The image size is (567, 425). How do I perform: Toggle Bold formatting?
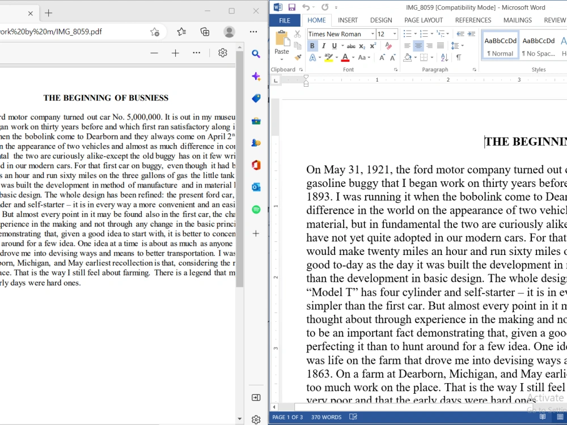pyautogui.click(x=312, y=46)
